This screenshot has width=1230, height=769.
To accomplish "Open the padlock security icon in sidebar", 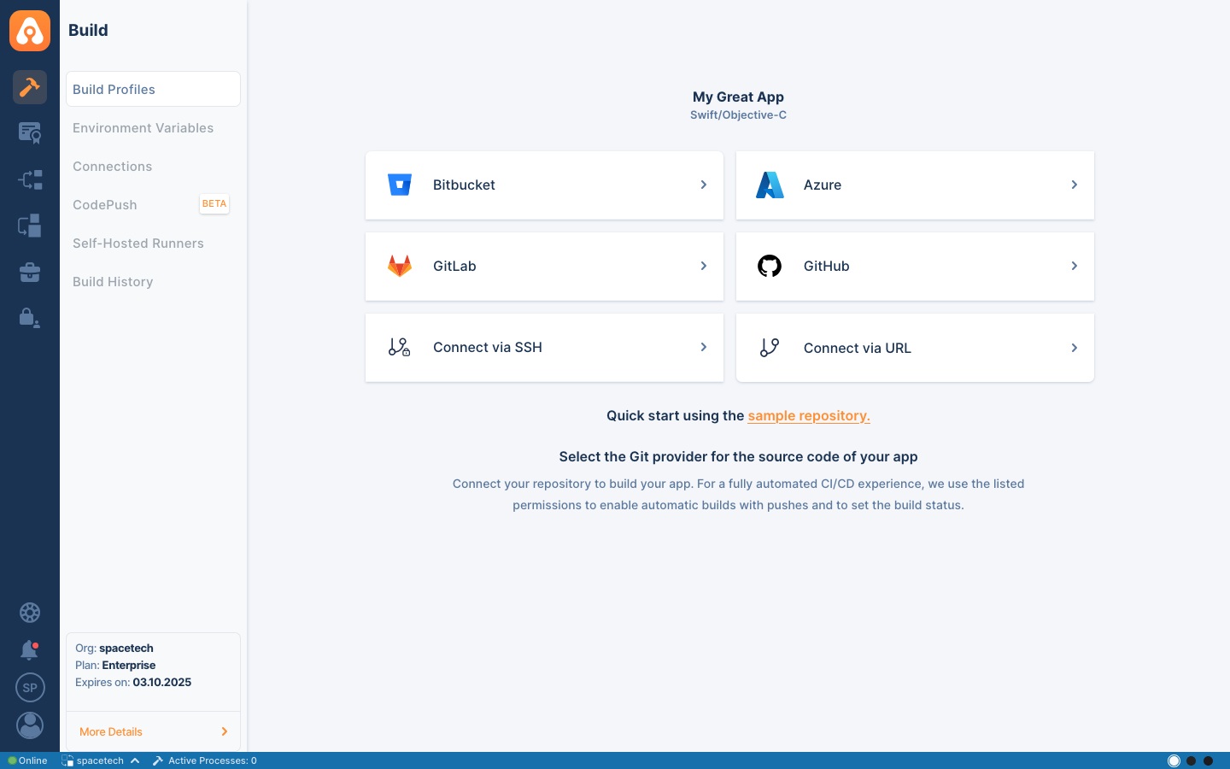I will (30, 318).
